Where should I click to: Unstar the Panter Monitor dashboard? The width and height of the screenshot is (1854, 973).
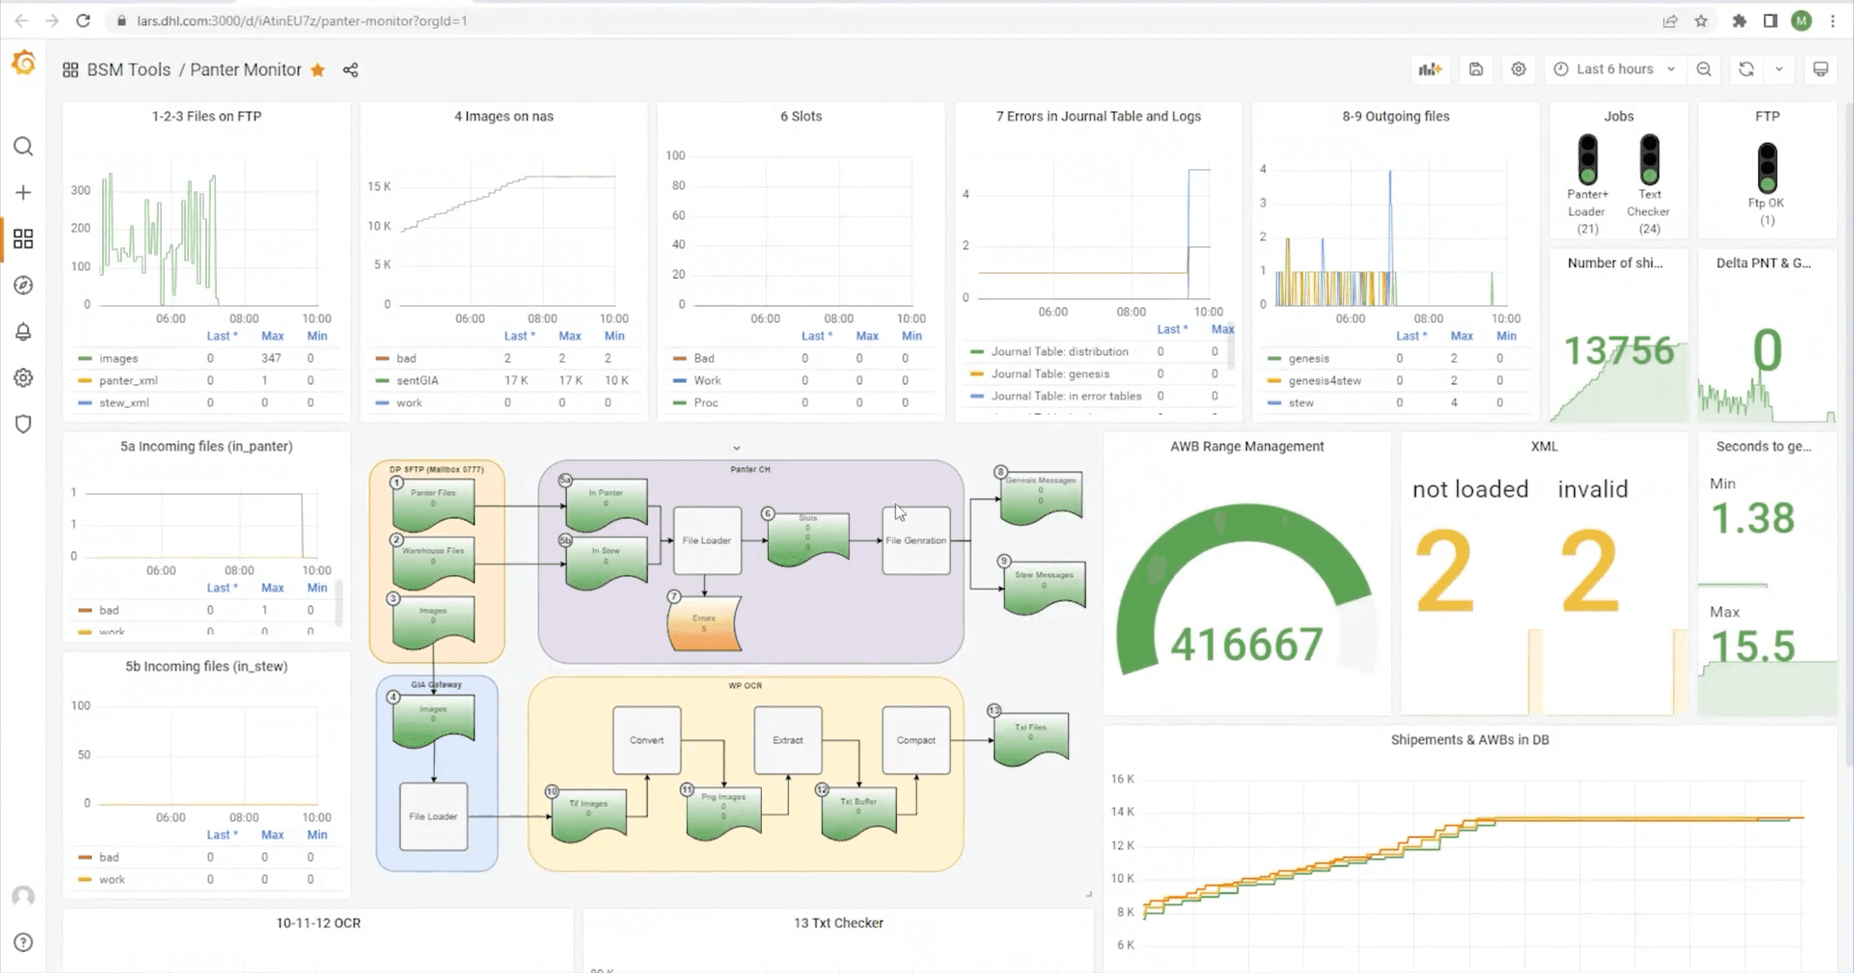(317, 70)
